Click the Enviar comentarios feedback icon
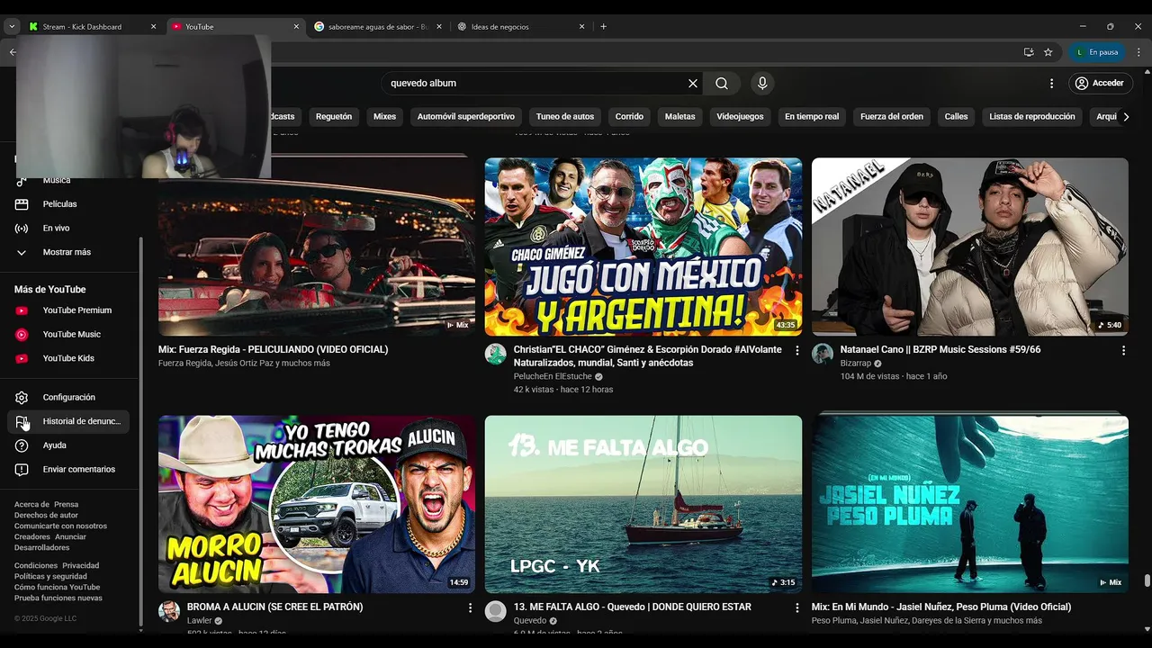The image size is (1152, 648). coord(22,470)
